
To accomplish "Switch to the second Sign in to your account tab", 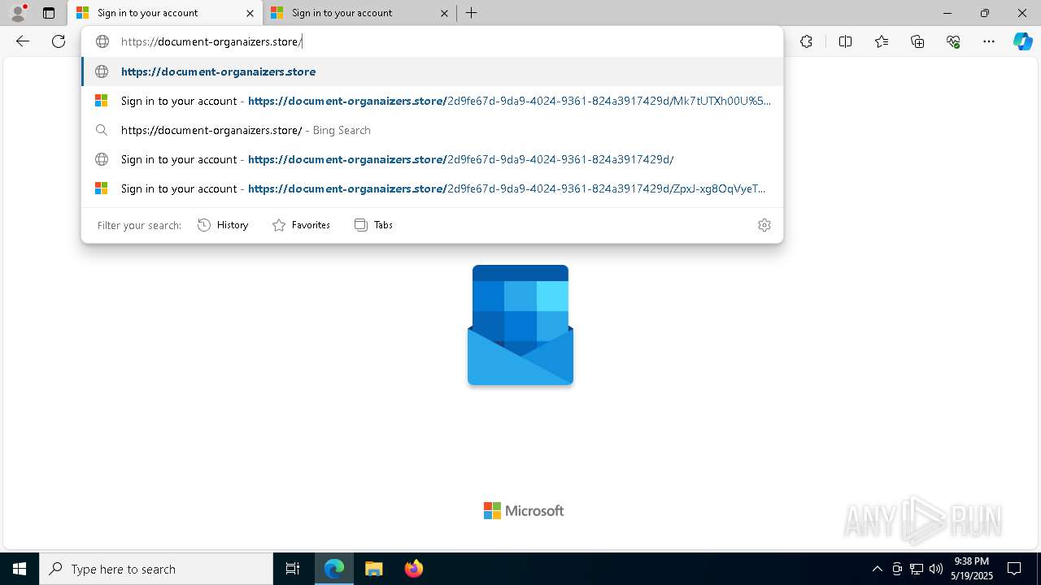I will (359, 13).
